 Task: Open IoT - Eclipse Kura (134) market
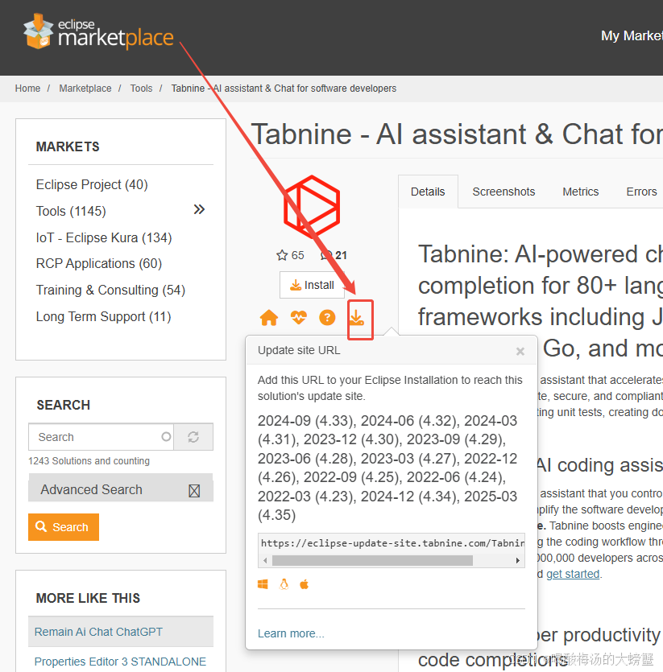pyautogui.click(x=104, y=238)
